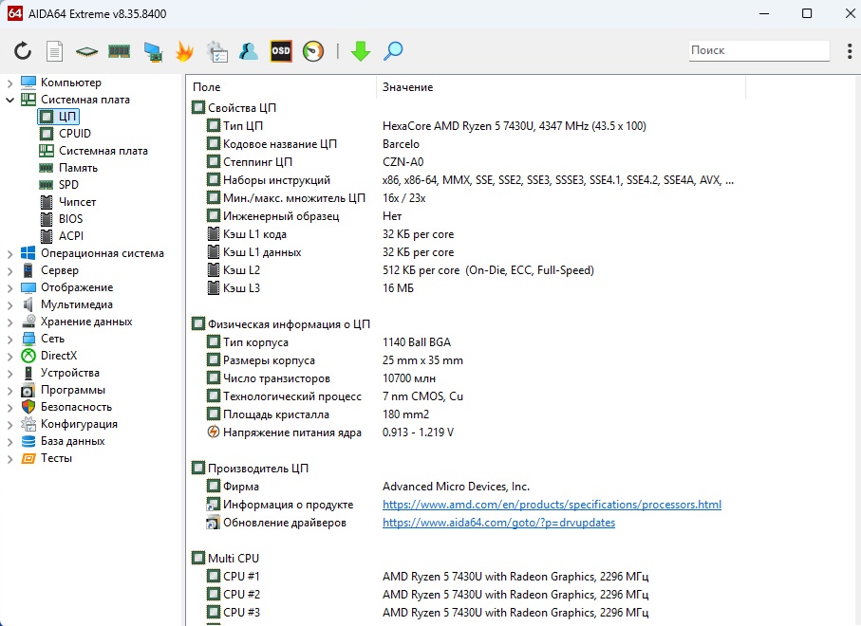Select Чипсет in the tree
861x626 pixels.
click(x=78, y=202)
